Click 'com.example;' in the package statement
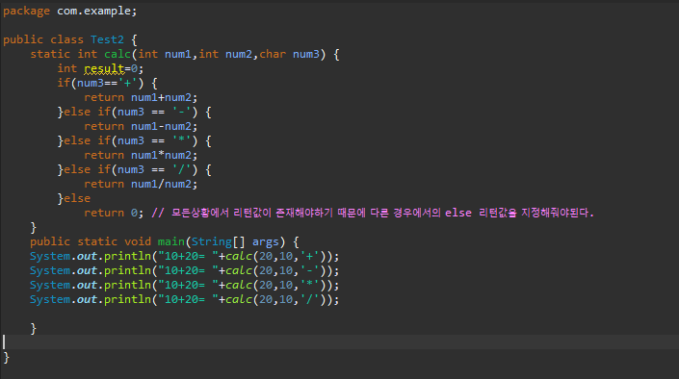 pyautogui.click(x=97, y=12)
